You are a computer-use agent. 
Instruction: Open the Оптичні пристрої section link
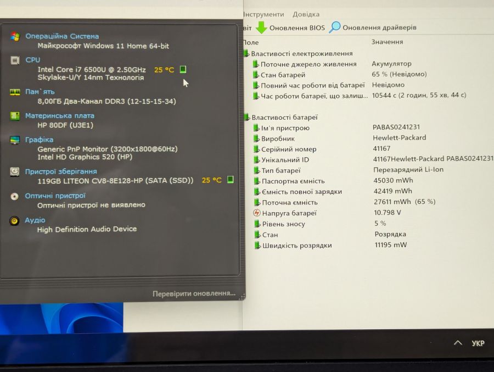click(x=55, y=196)
